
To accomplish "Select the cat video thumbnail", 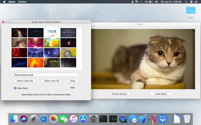I will 19,43.
